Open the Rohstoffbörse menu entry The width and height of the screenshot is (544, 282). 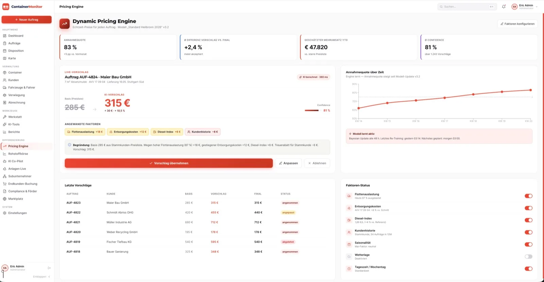point(27,154)
